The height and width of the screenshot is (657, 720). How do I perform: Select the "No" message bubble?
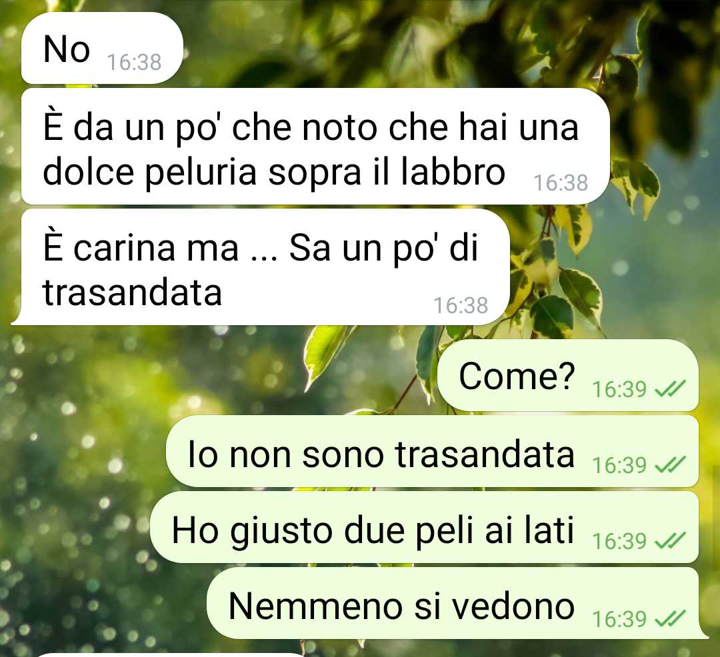[102, 48]
